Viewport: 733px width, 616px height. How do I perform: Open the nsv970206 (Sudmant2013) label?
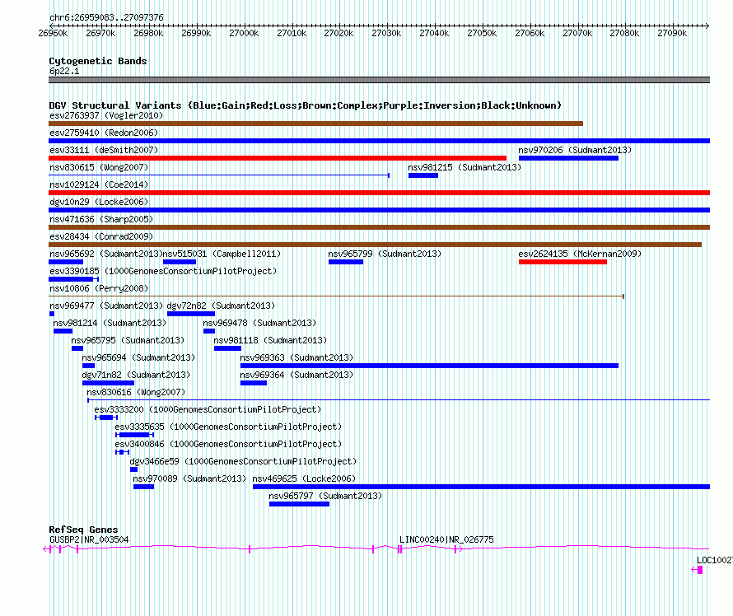pos(575,150)
